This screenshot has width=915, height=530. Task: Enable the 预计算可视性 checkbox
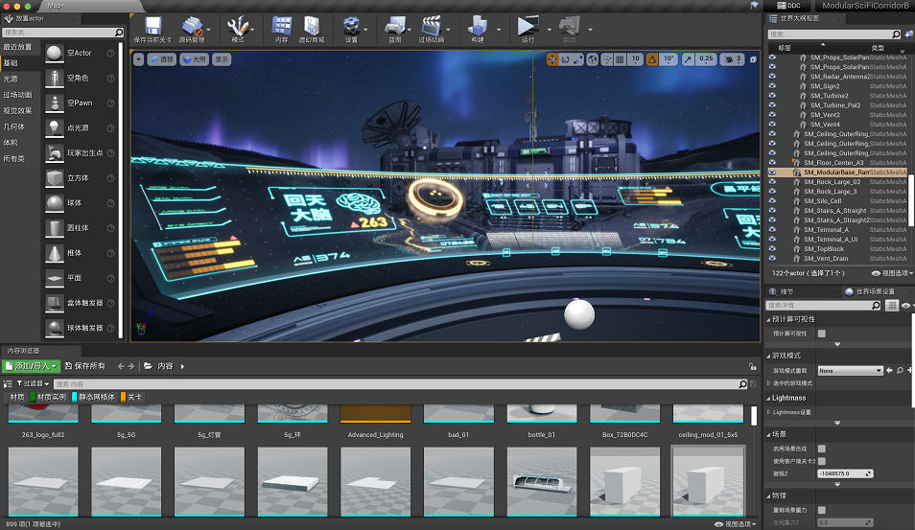822,334
